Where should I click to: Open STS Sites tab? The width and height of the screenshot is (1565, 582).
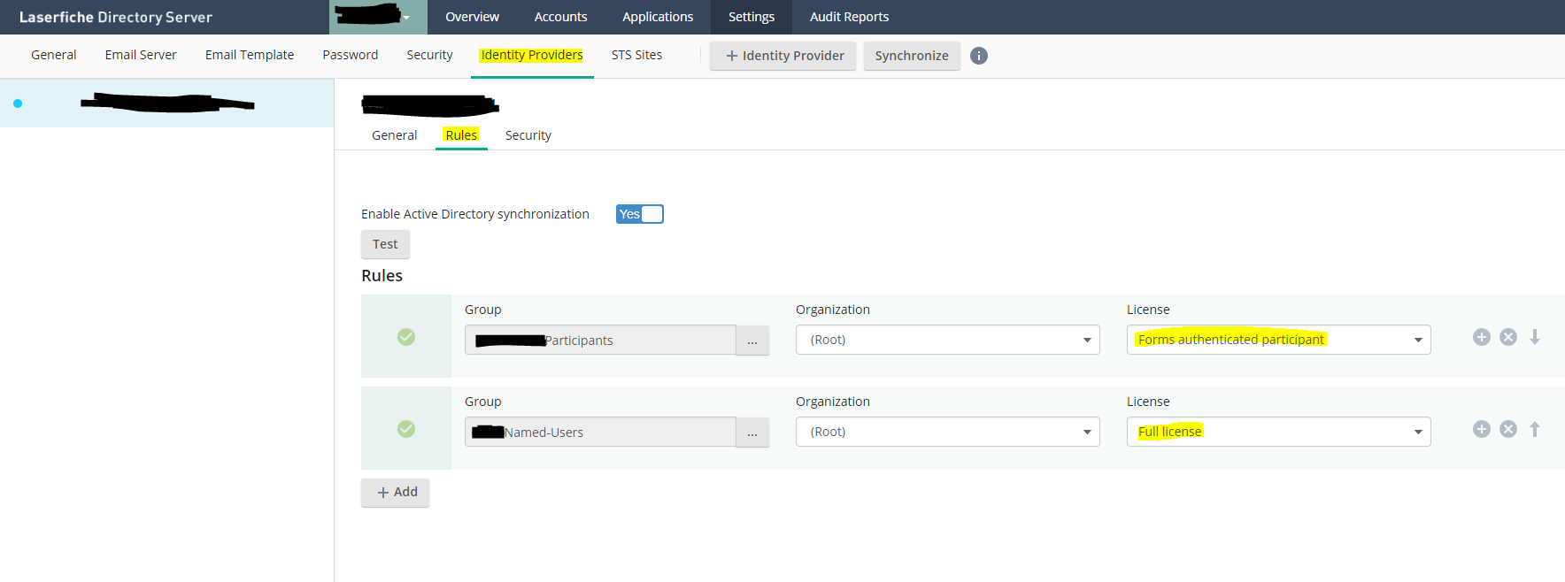(636, 55)
